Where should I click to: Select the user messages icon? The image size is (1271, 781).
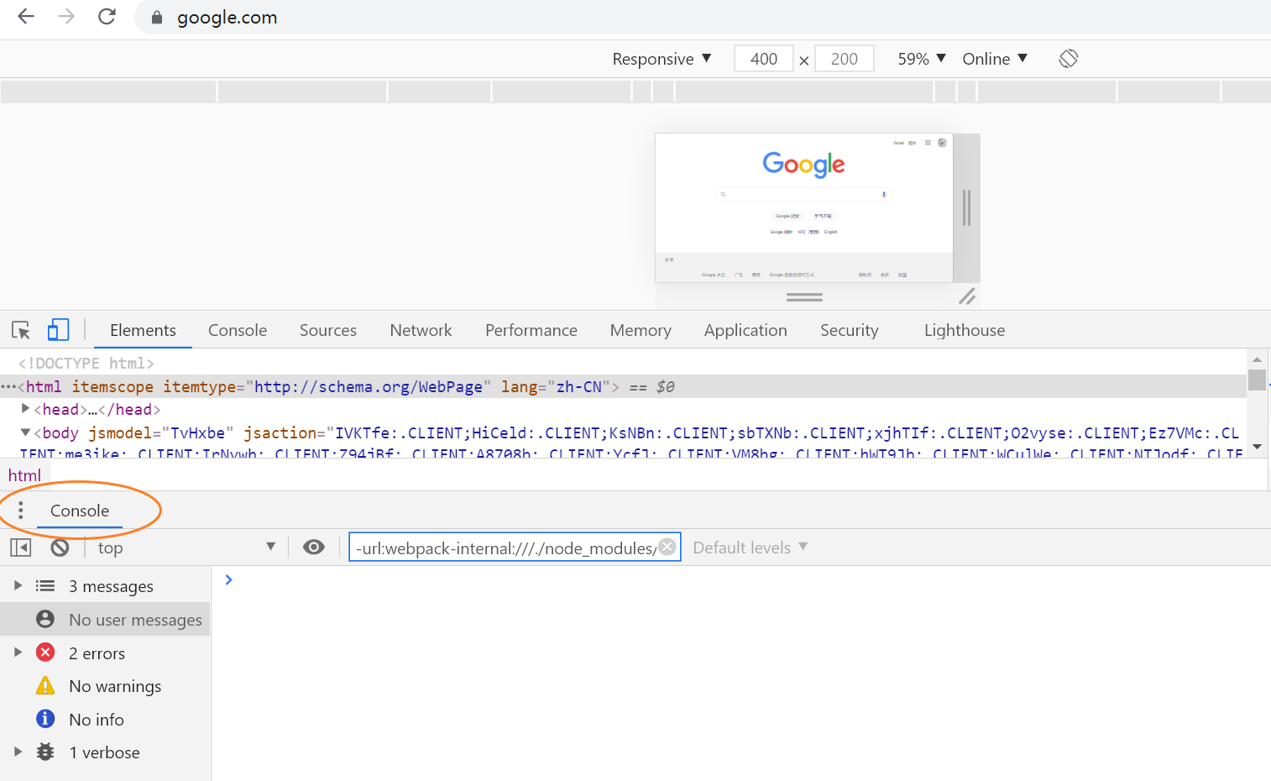45,619
